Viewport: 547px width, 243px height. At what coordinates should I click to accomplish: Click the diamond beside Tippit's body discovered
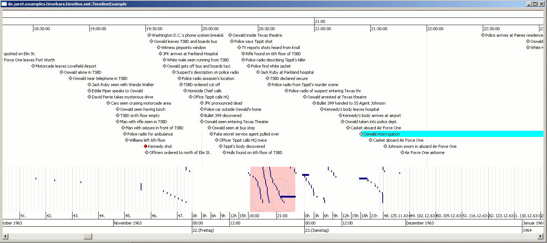click(x=221, y=146)
